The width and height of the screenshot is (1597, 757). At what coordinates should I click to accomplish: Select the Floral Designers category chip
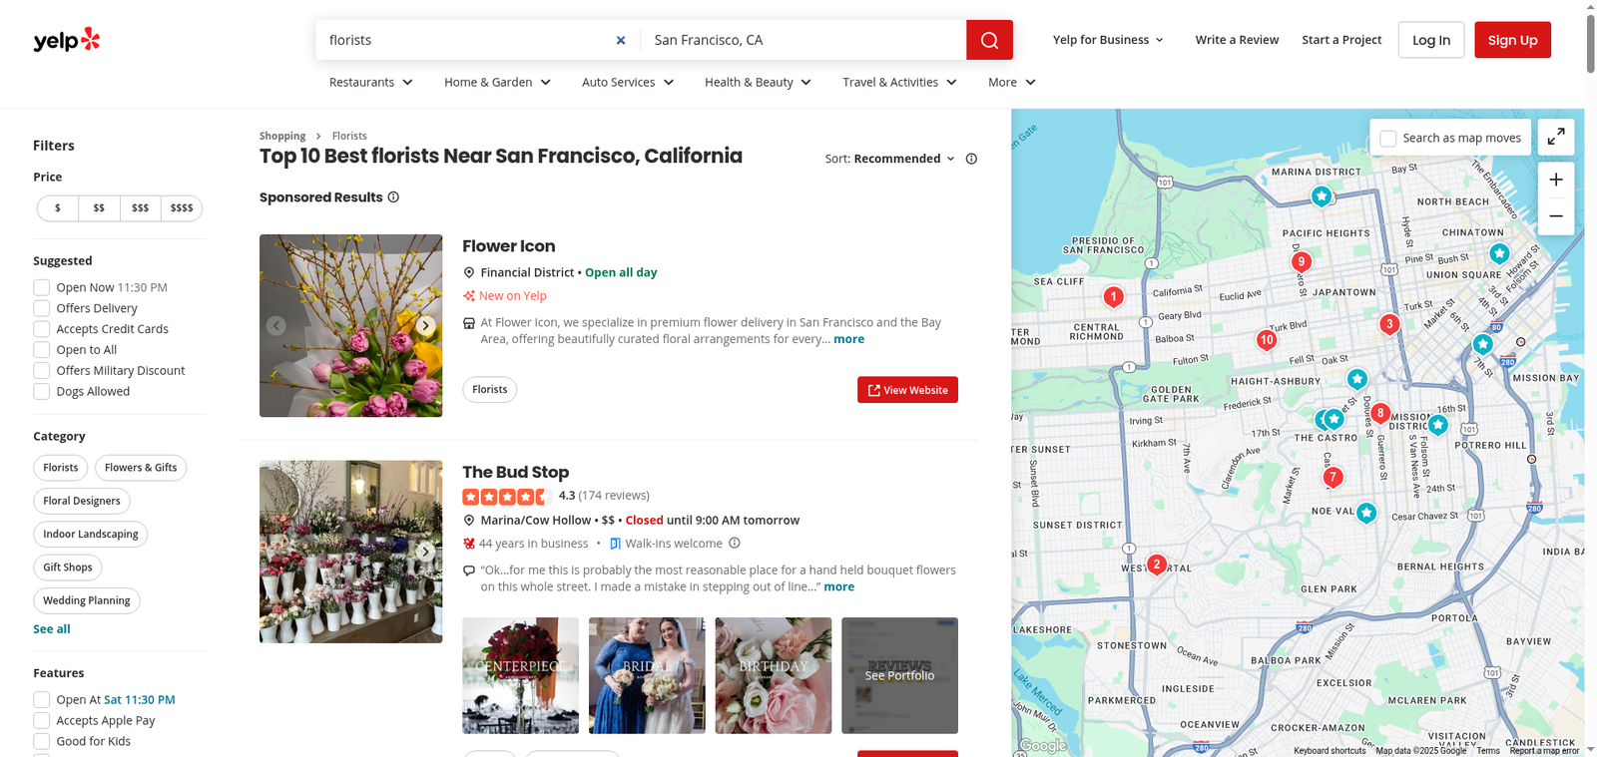point(82,501)
